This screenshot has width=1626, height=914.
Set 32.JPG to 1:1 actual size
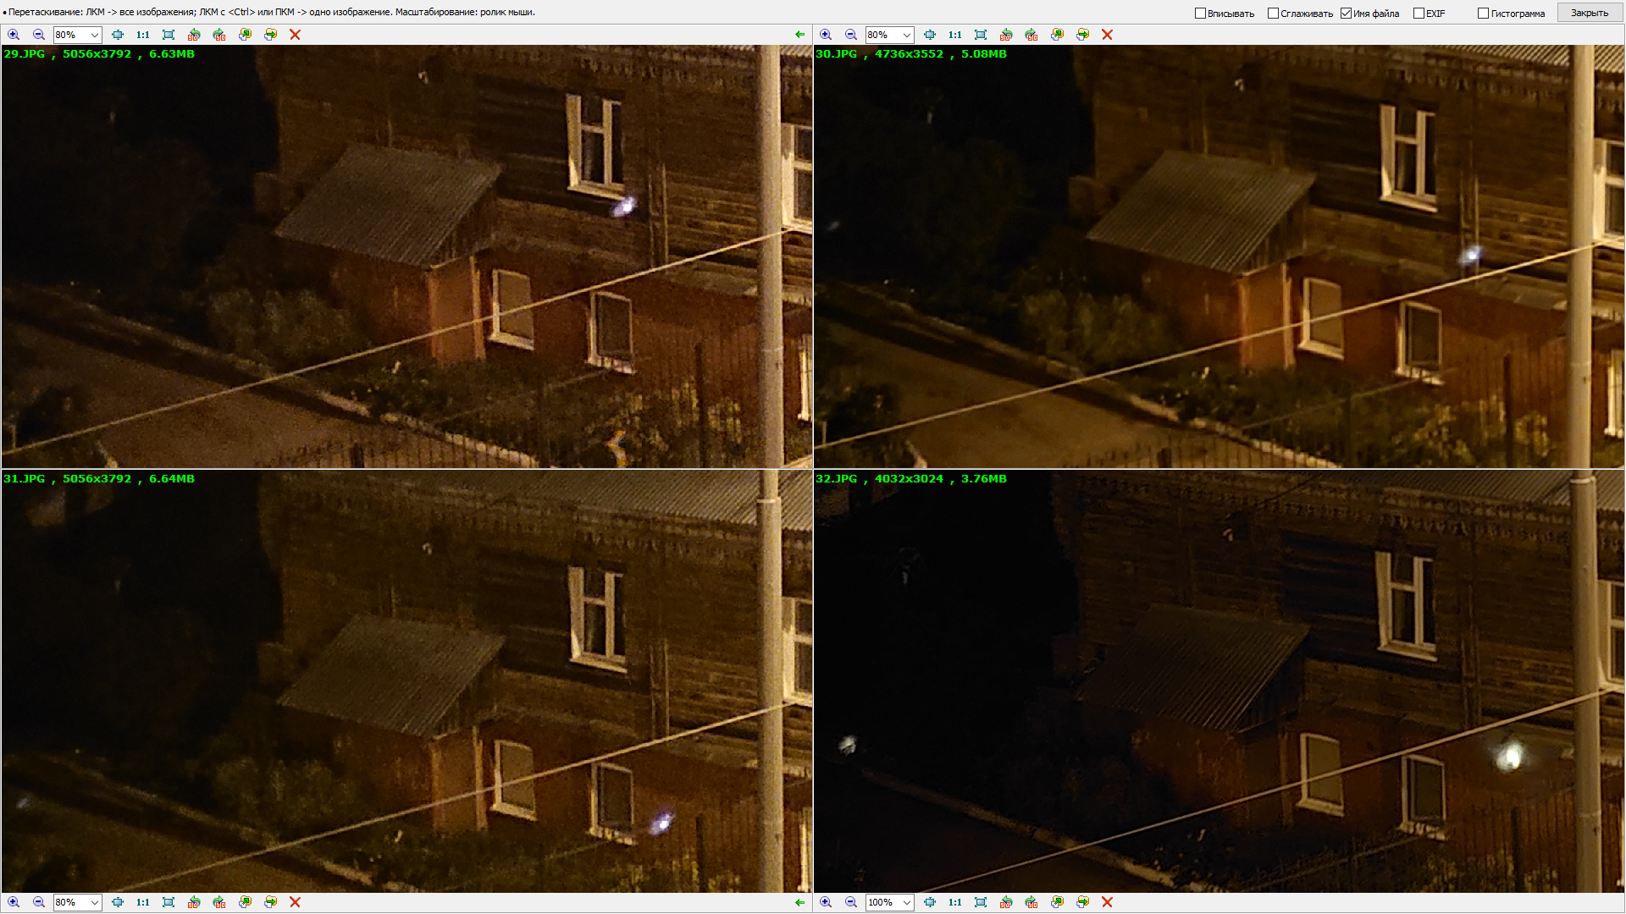(x=955, y=902)
